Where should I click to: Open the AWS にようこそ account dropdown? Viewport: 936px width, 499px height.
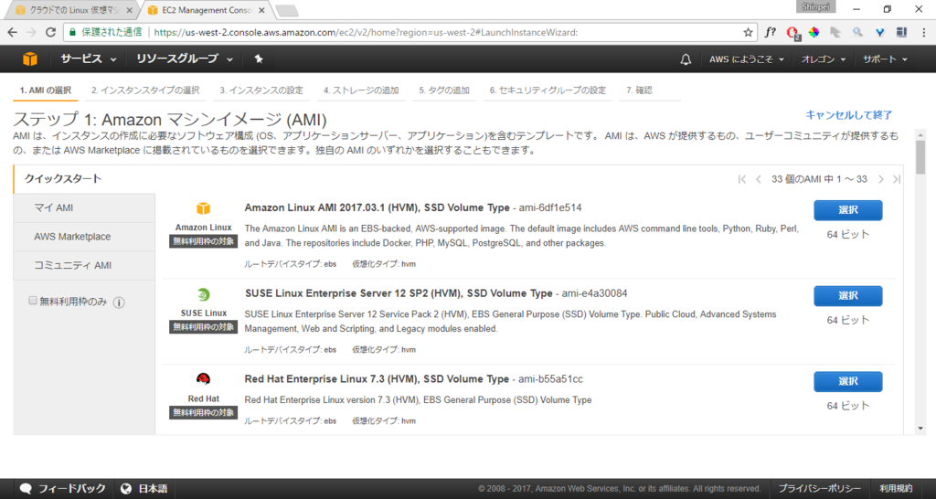[x=747, y=59]
